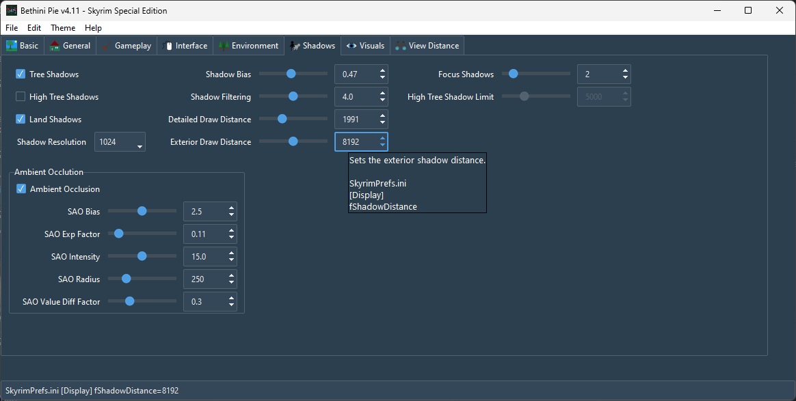Click the High Tree Shadow Limit label
Screen dimensions: 796x401
451,97
